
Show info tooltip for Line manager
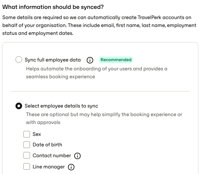pos(71,167)
